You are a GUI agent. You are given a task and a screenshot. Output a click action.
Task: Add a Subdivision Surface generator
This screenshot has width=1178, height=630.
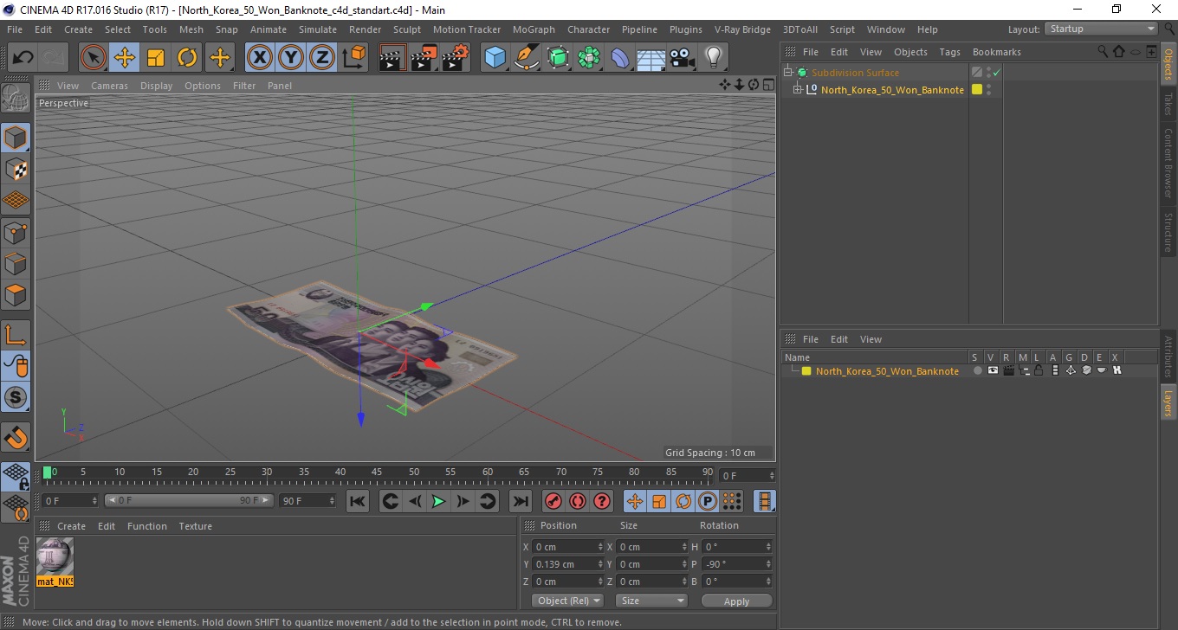click(558, 58)
